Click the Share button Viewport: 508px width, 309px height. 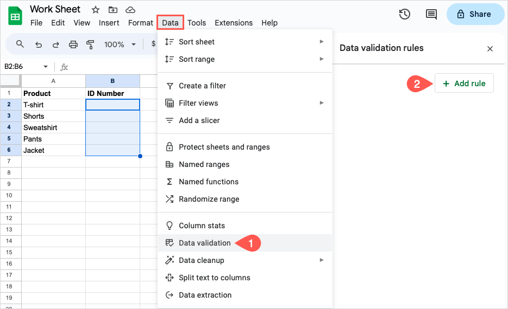[475, 14]
